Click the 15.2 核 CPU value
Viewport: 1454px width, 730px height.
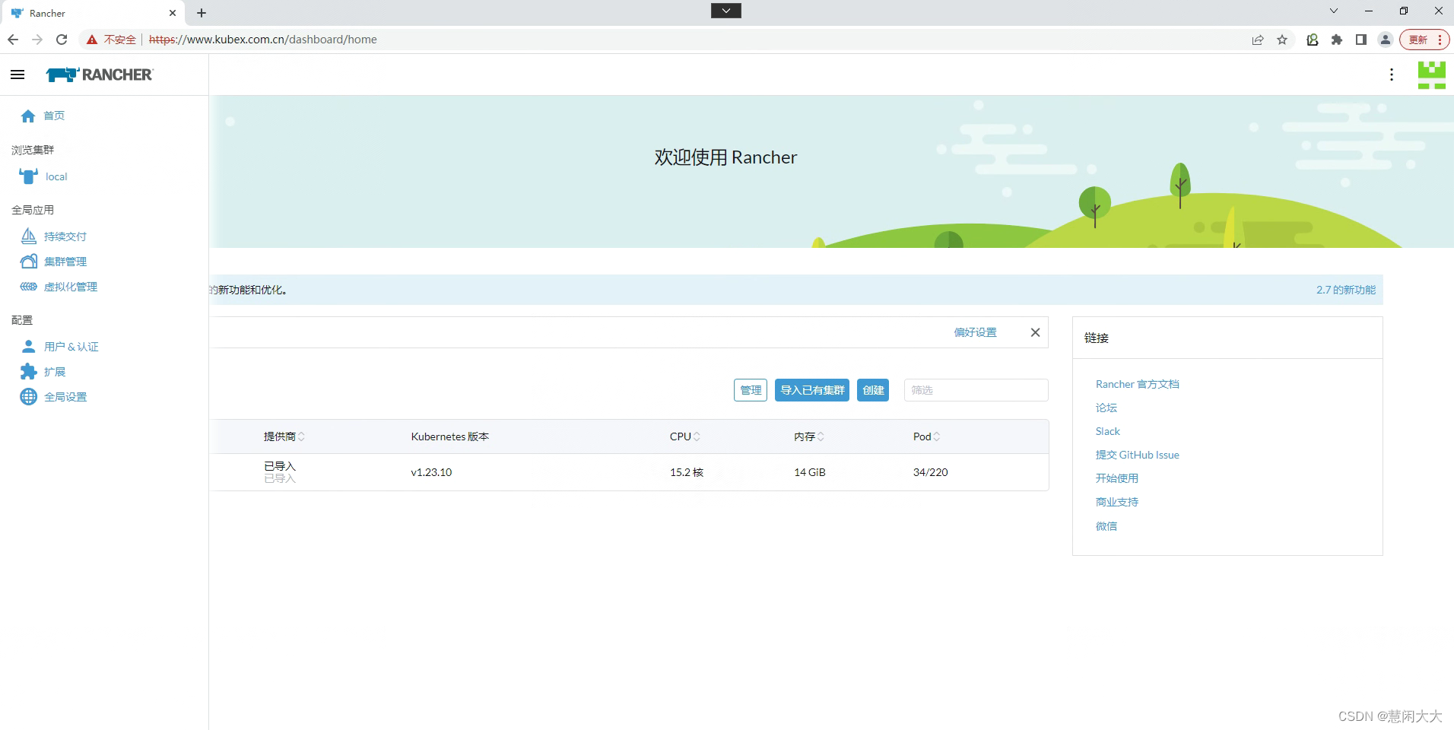tap(687, 472)
